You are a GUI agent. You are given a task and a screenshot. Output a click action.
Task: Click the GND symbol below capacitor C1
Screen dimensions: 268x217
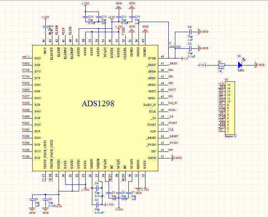32,210
